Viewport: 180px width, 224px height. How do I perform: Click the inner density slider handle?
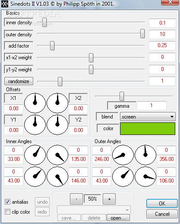[x=44, y=22]
